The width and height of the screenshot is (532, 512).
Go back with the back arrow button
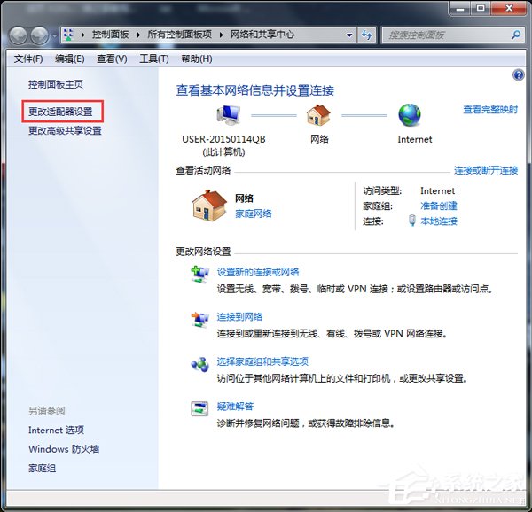click(19, 35)
